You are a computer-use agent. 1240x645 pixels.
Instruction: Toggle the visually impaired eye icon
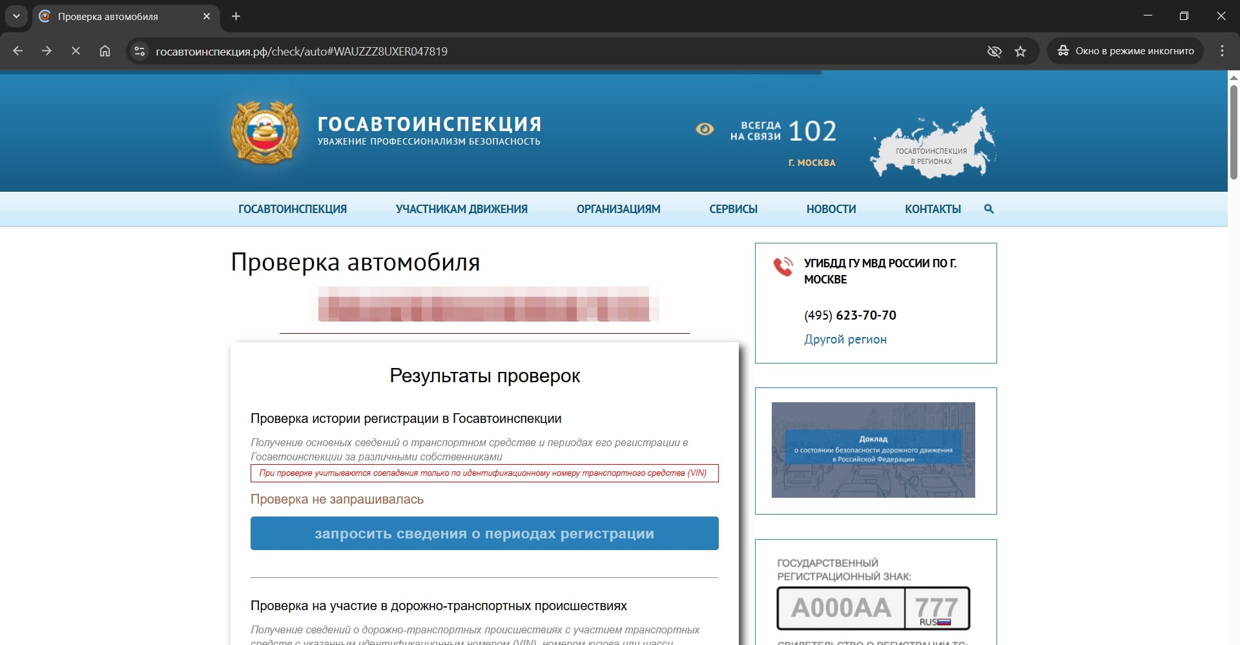point(705,129)
